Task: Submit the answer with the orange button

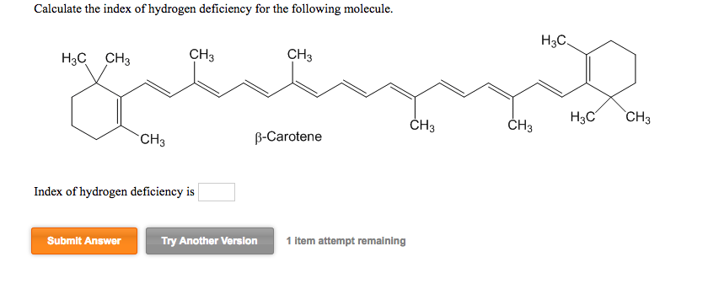Action: 84,241
